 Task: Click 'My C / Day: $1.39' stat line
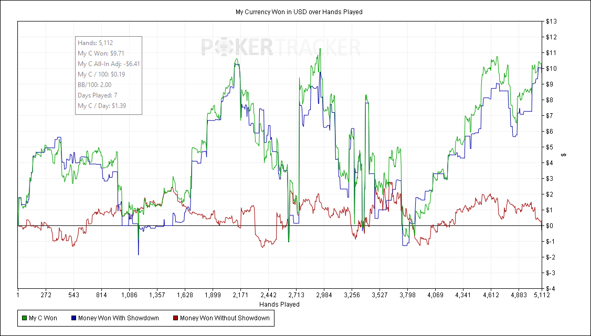[102, 106]
